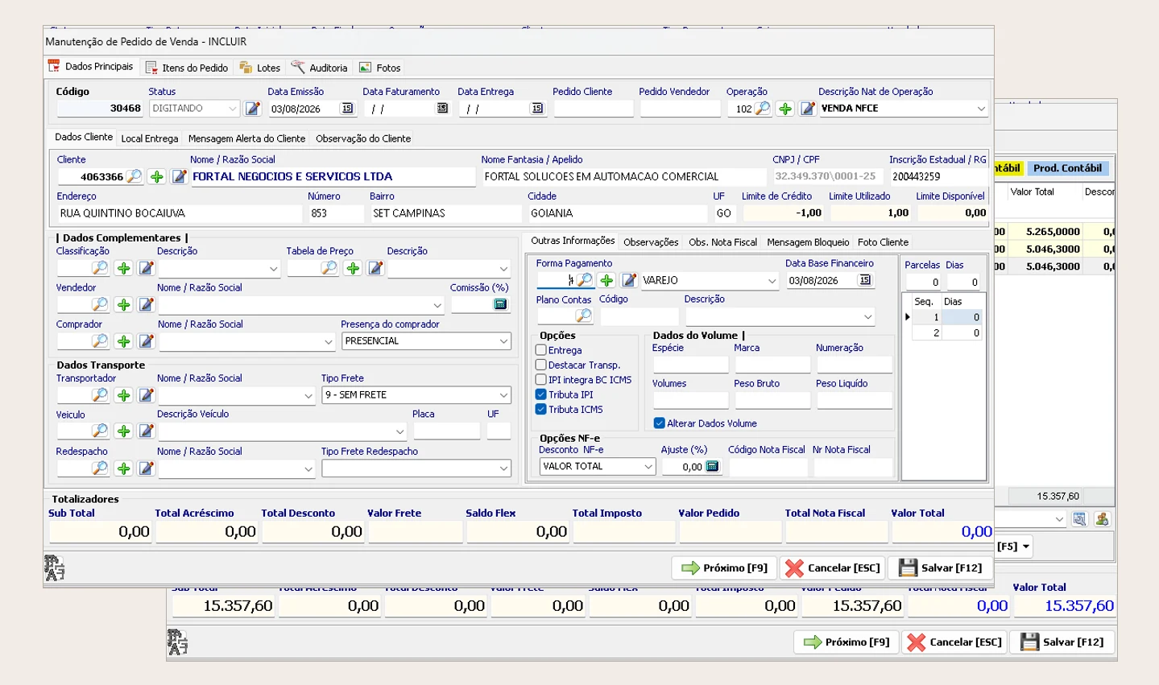This screenshot has width=1159, height=685.
Task: Open Data Entrega calendar picker
Action: (x=537, y=109)
